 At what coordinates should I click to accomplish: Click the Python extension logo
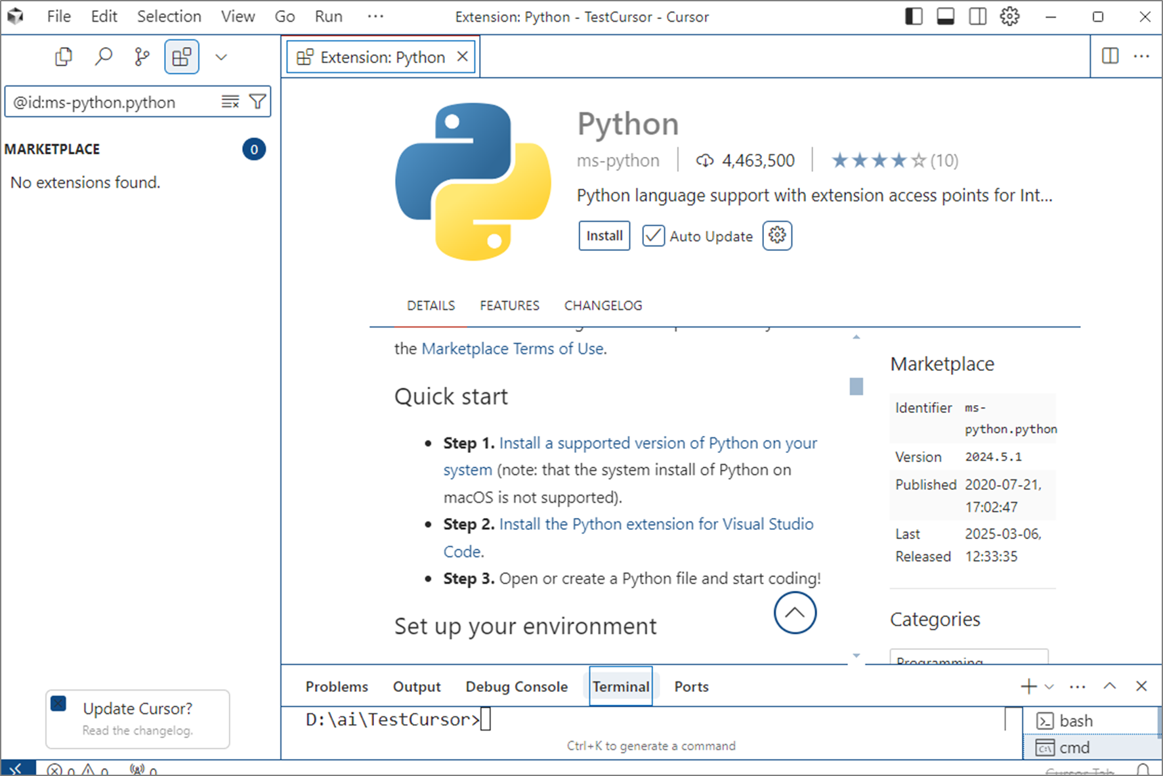[473, 181]
